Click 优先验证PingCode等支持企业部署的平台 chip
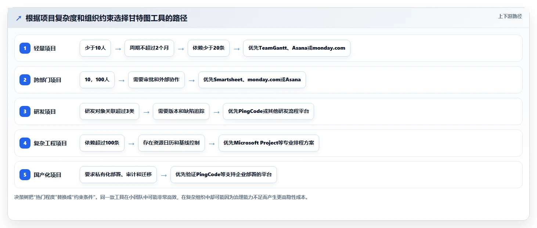 pyautogui.click(x=224, y=175)
